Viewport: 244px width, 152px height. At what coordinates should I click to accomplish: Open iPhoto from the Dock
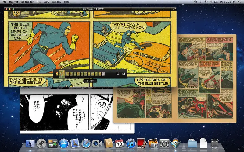(153, 143)
